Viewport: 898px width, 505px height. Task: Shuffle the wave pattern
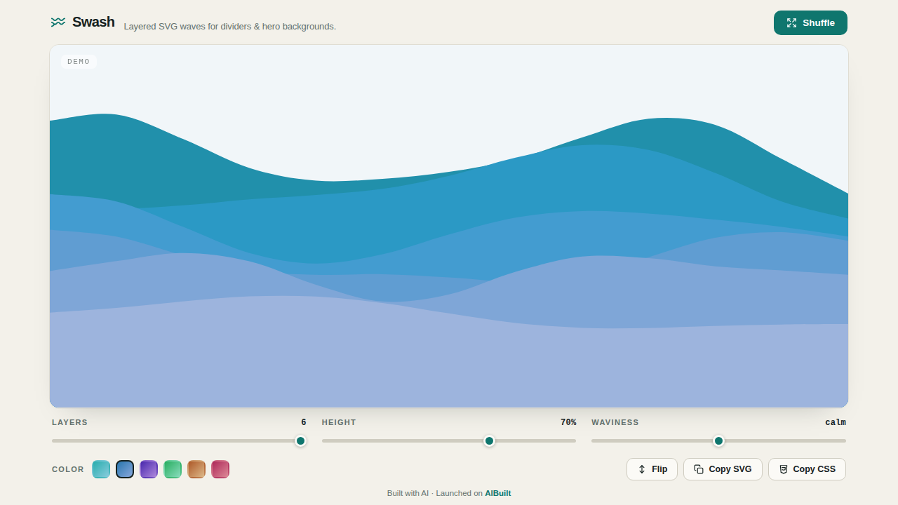point(810,22)
